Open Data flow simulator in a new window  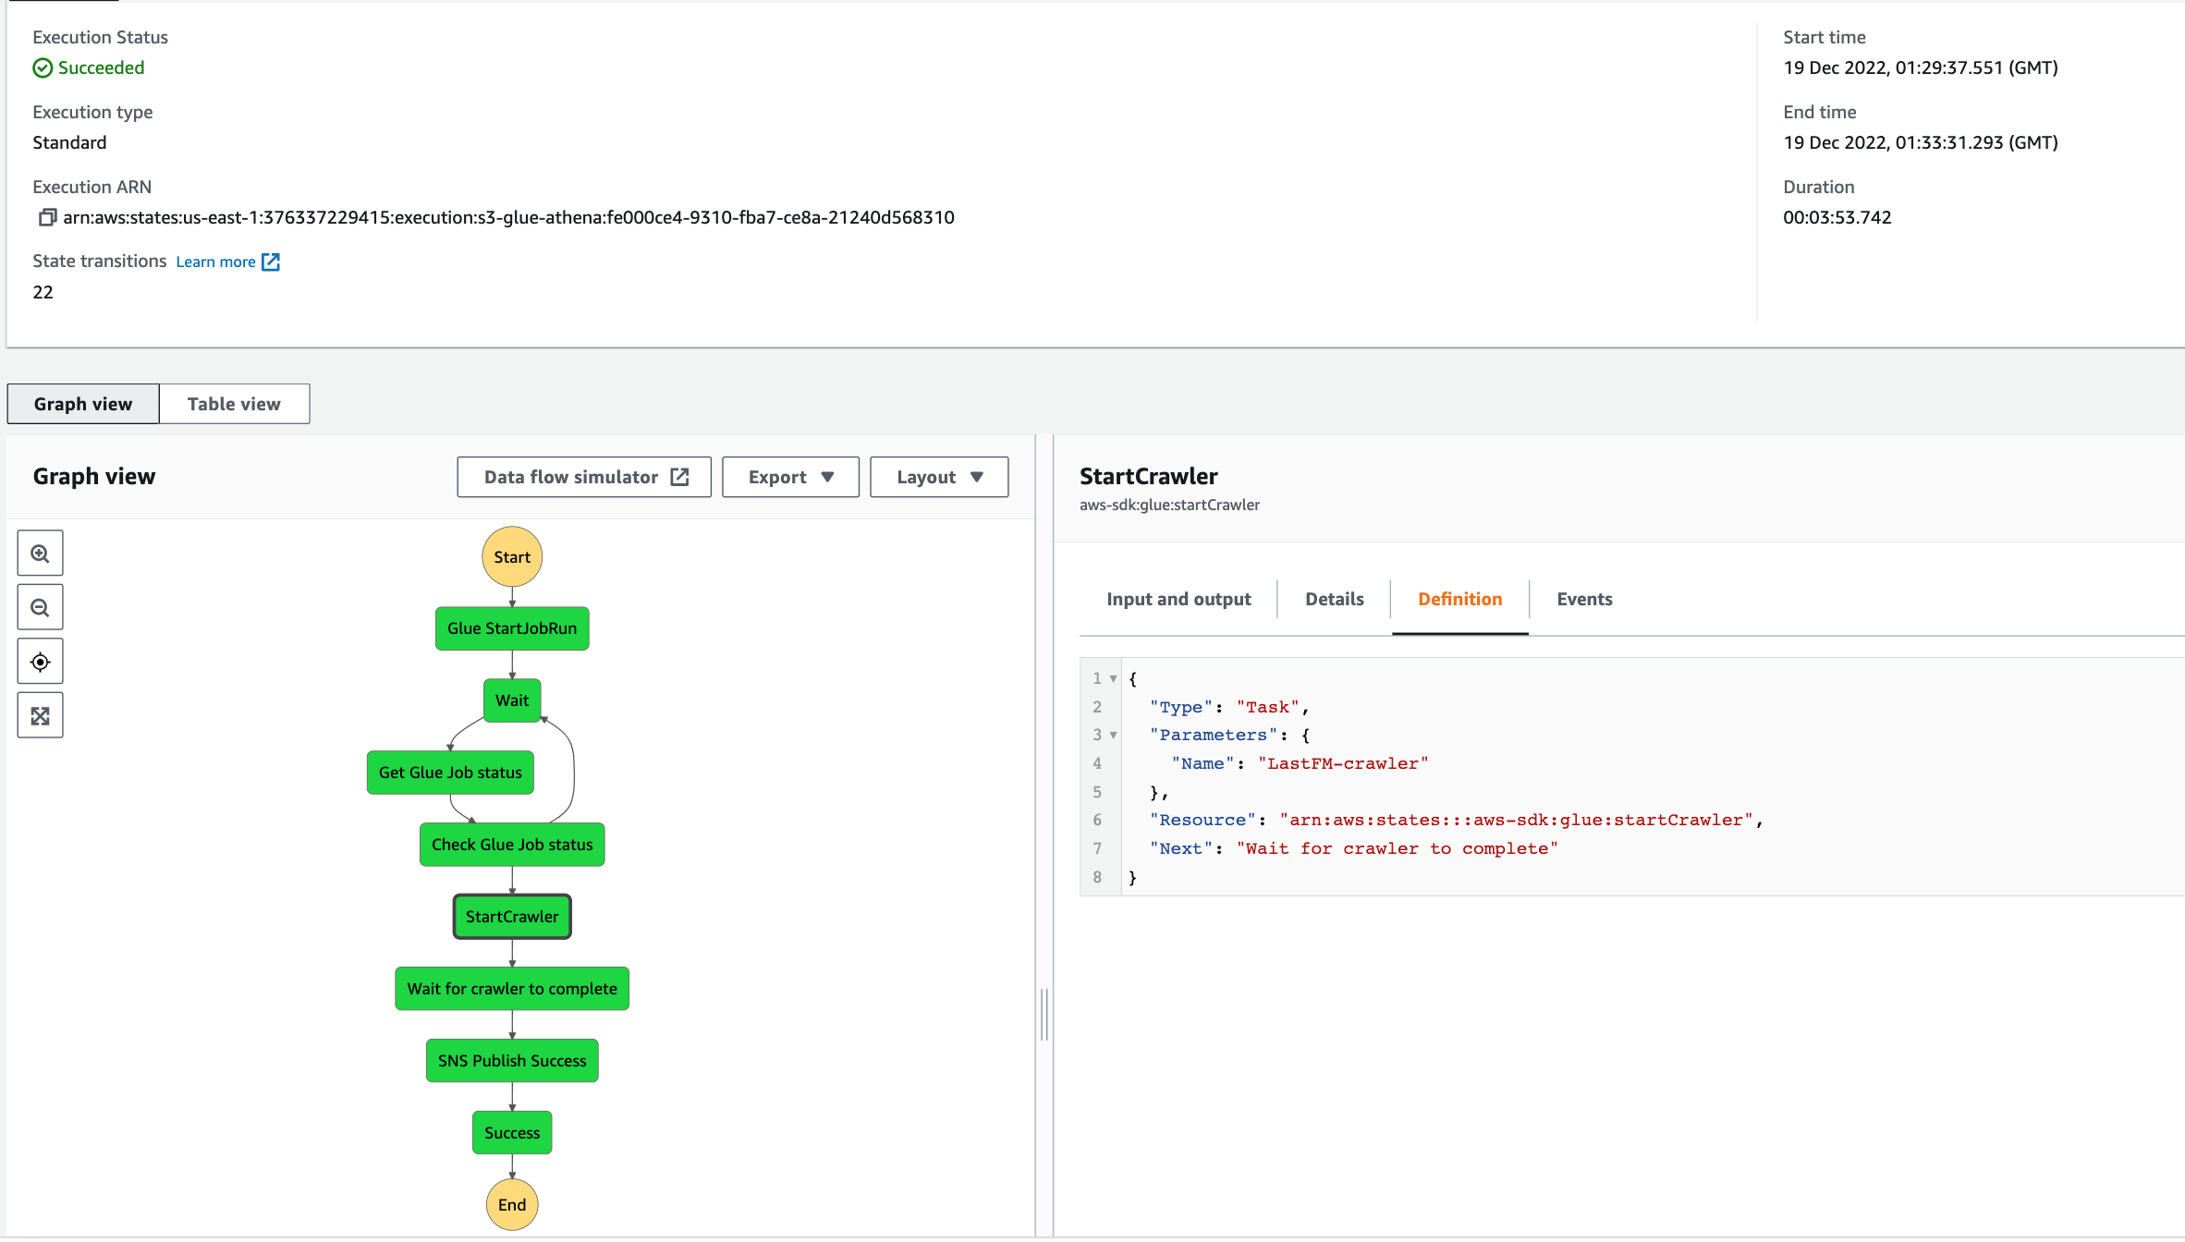tap(584, 477)
